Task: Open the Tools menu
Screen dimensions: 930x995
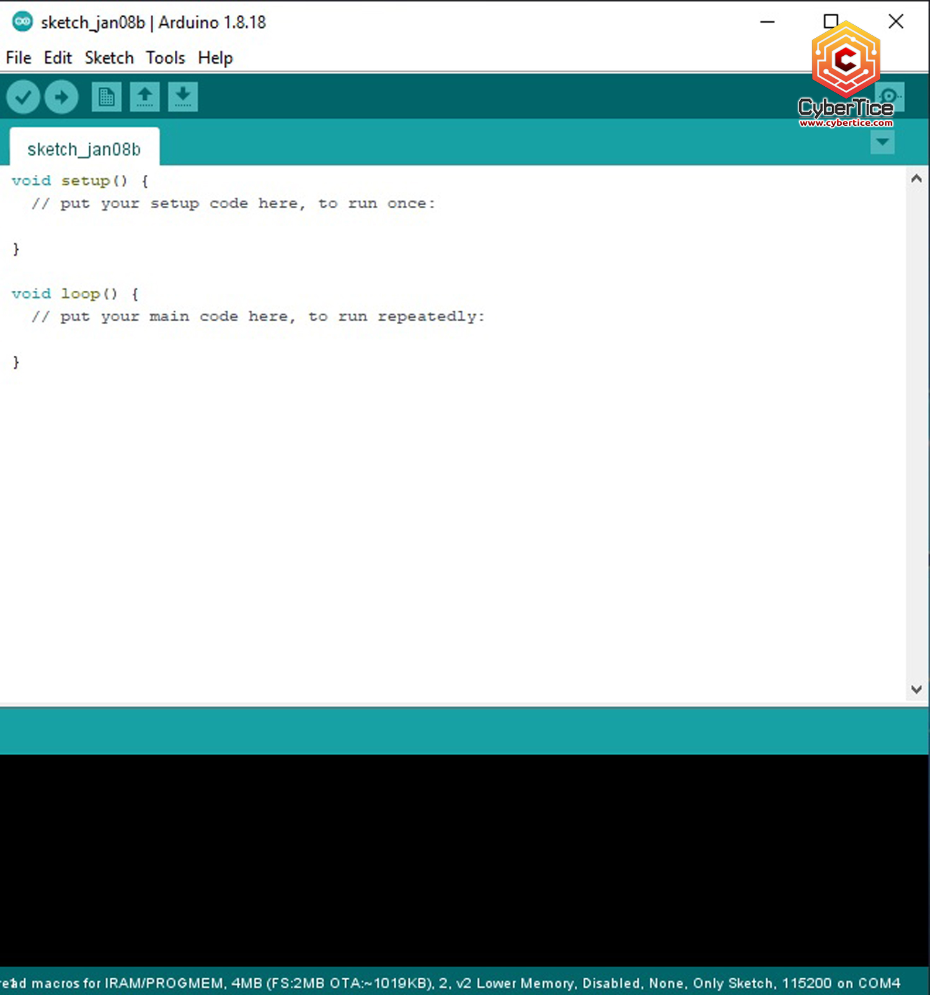Action: 166,58
